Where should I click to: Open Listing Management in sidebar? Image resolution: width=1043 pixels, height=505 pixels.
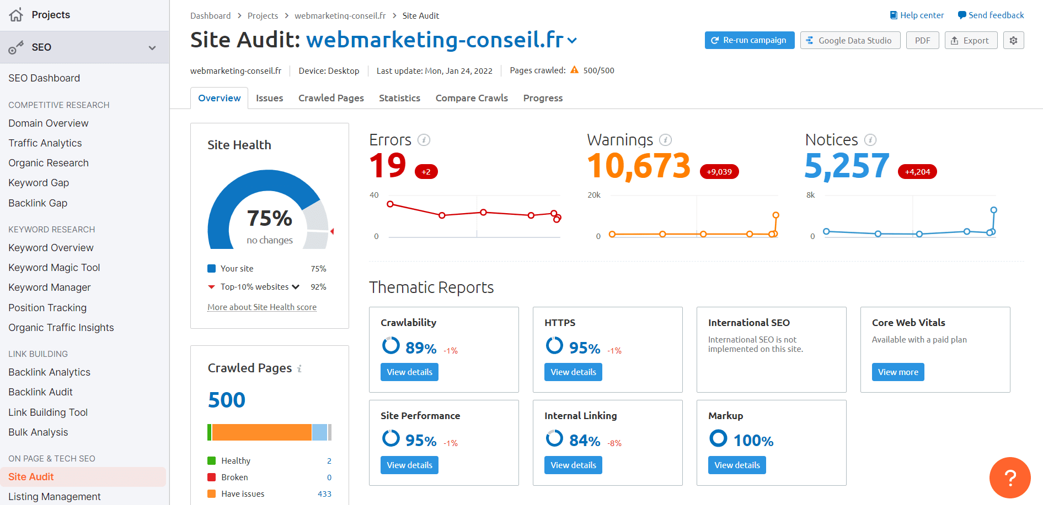[x=55, y=497]
